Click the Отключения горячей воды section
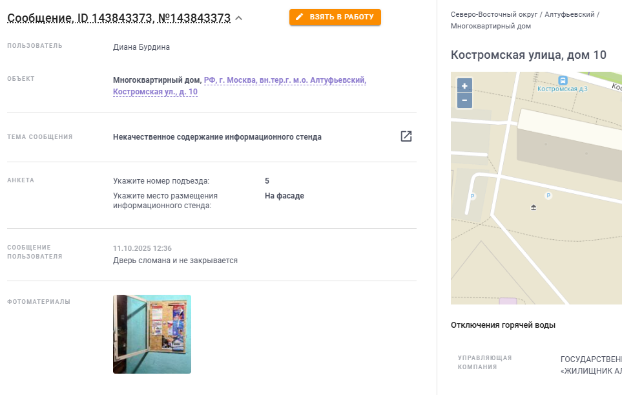The image size is (622, 395). click(x=503, y=325)
